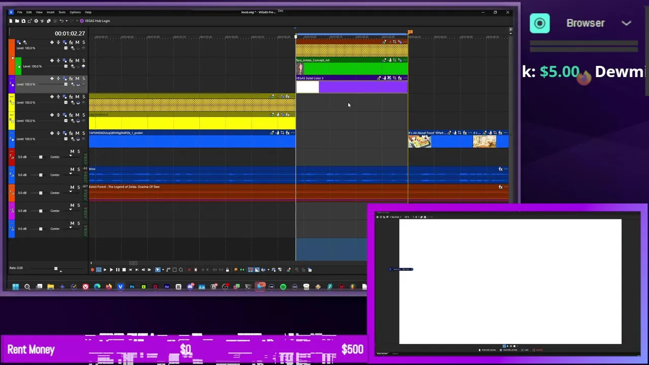Screen dimensions: 649x365
Task: Click Go to End in the transport bar
Action: [136, 270]
